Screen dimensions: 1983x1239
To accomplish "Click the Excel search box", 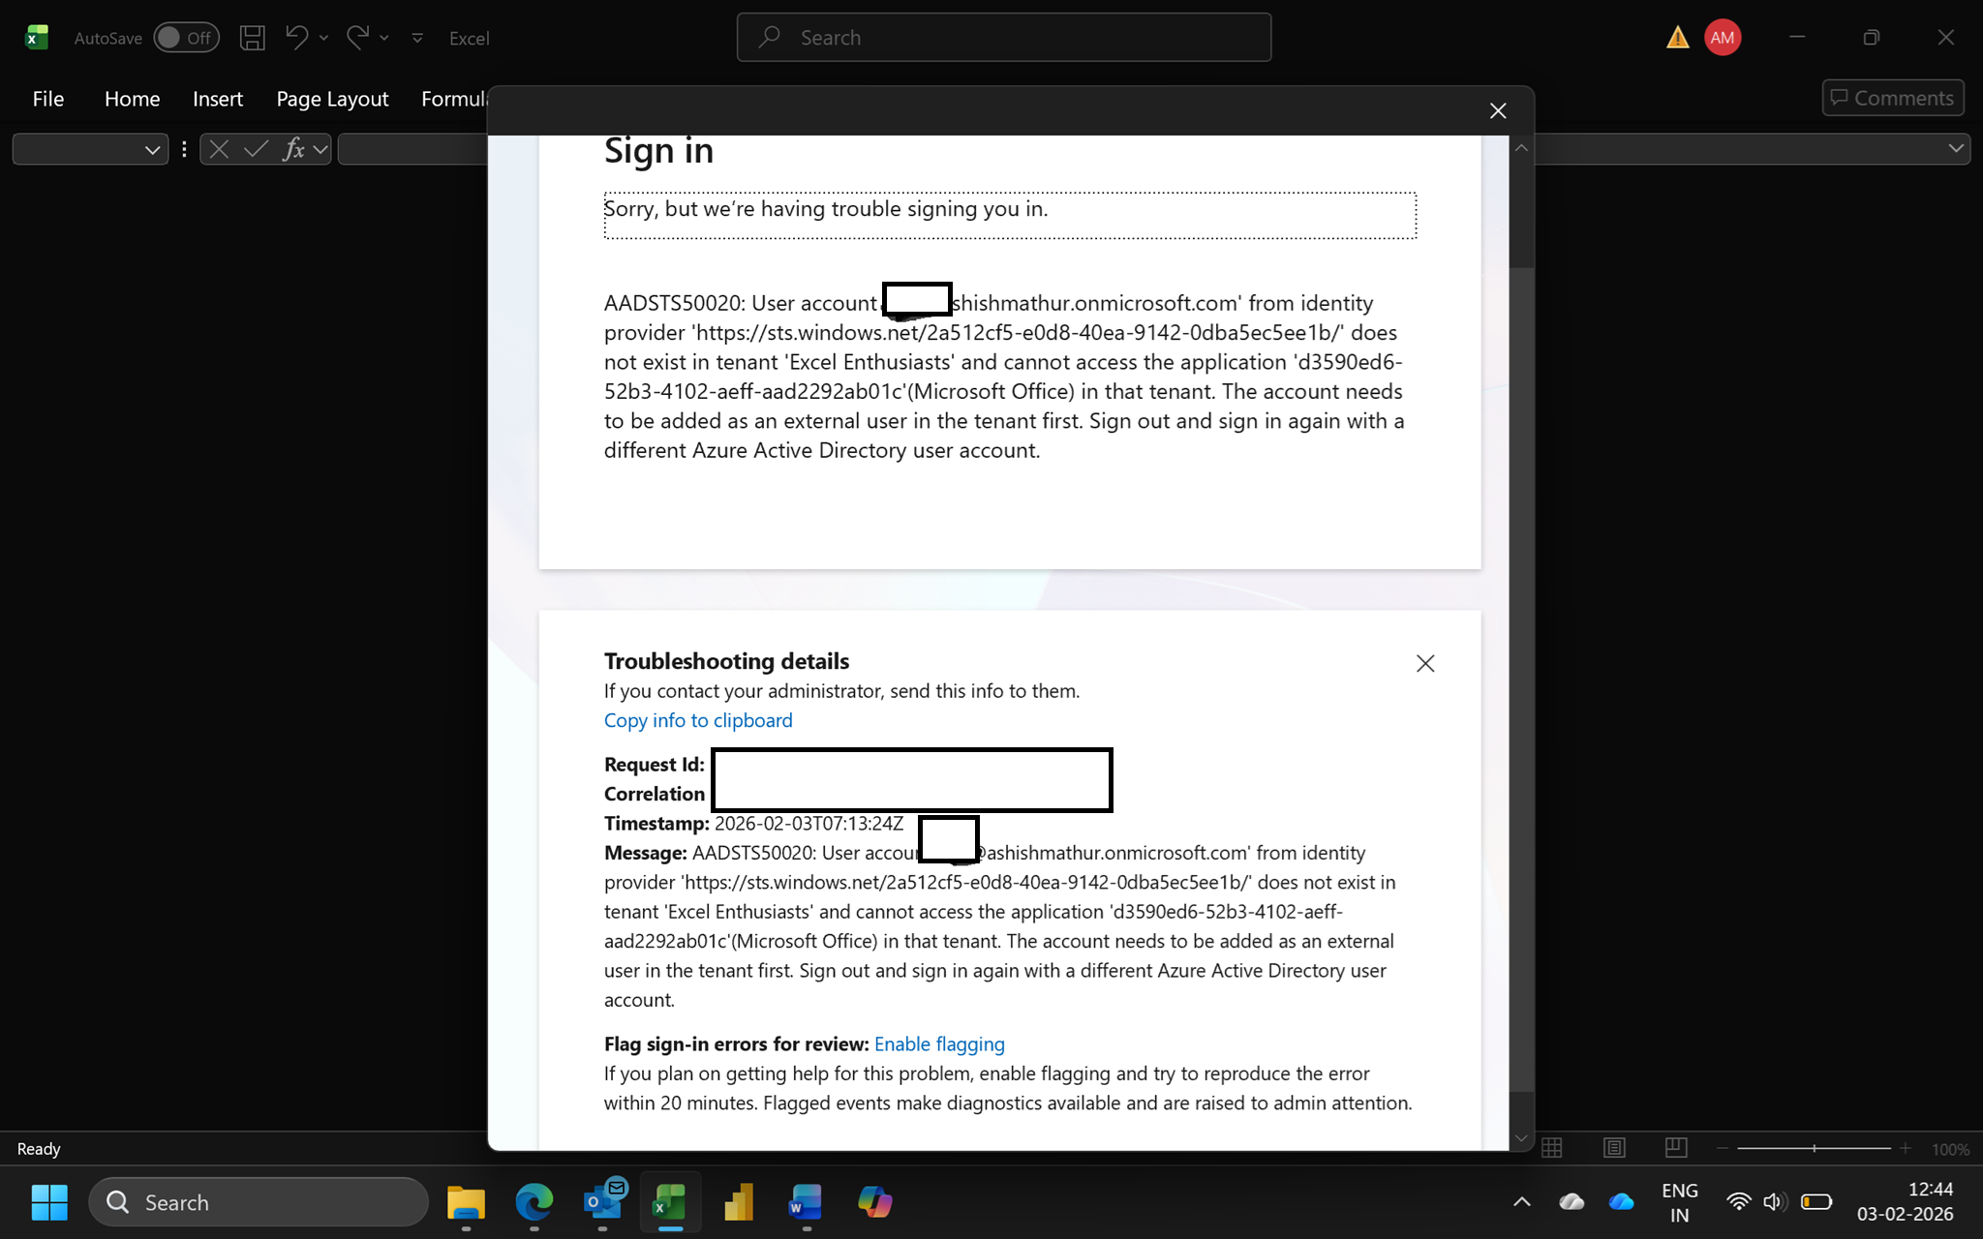I will click(x=1004, y=38).
